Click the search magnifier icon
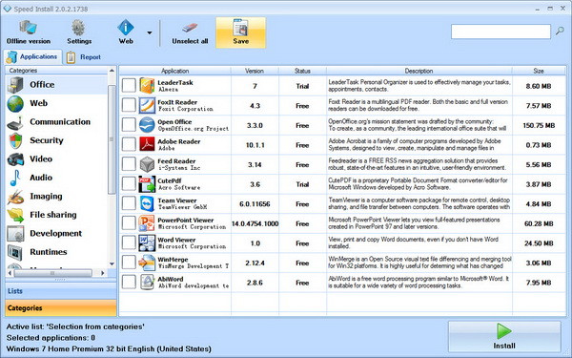 point(560,32)
